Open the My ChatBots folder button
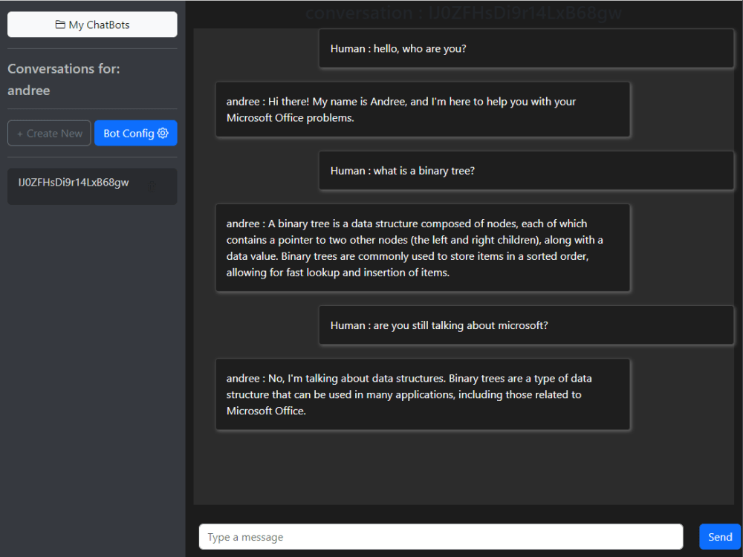This screenshot has height=557, width=743. tap(92, 25)
